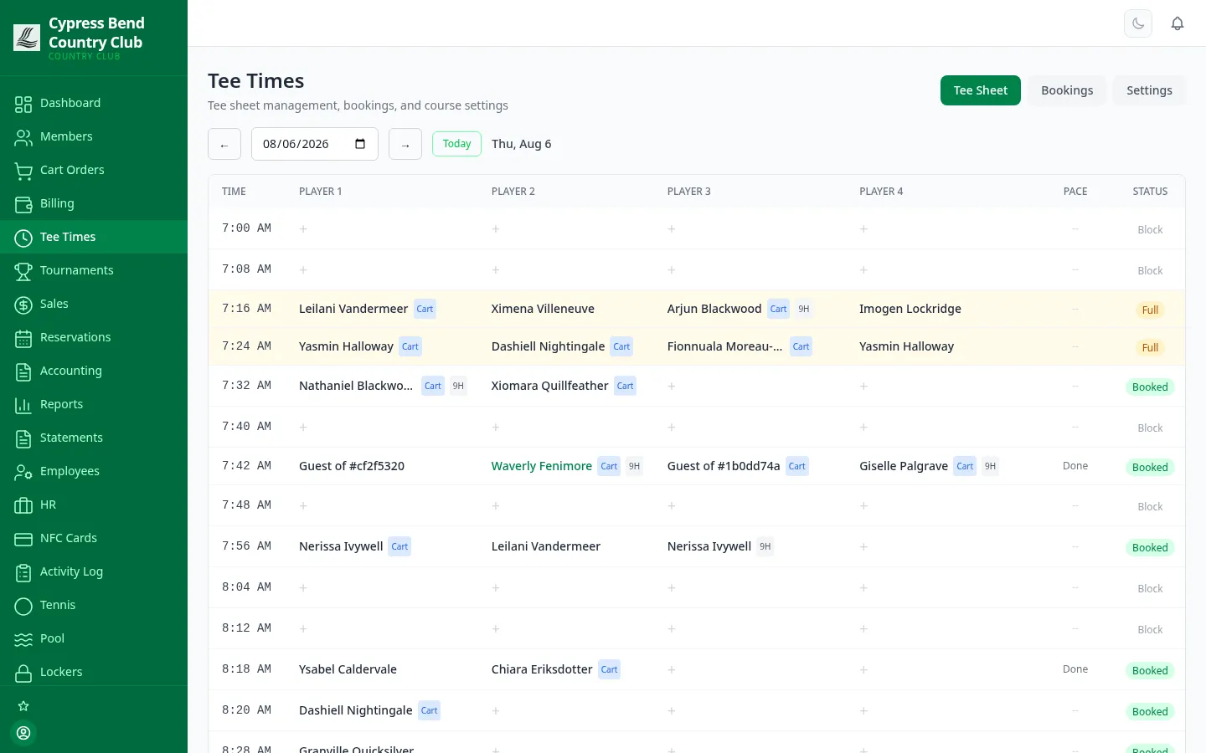Click the Sales dollar icon
Viewport: 1206px width, 753px height.
coord(23,305)
